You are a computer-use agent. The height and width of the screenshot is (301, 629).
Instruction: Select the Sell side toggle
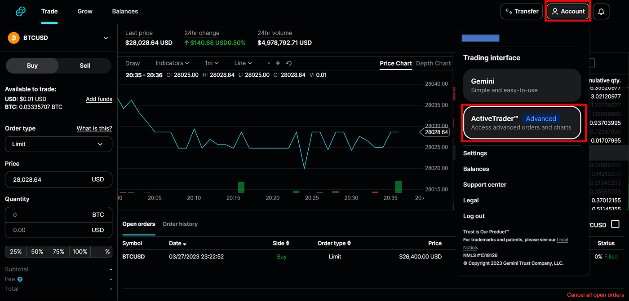tap(85, 65)
